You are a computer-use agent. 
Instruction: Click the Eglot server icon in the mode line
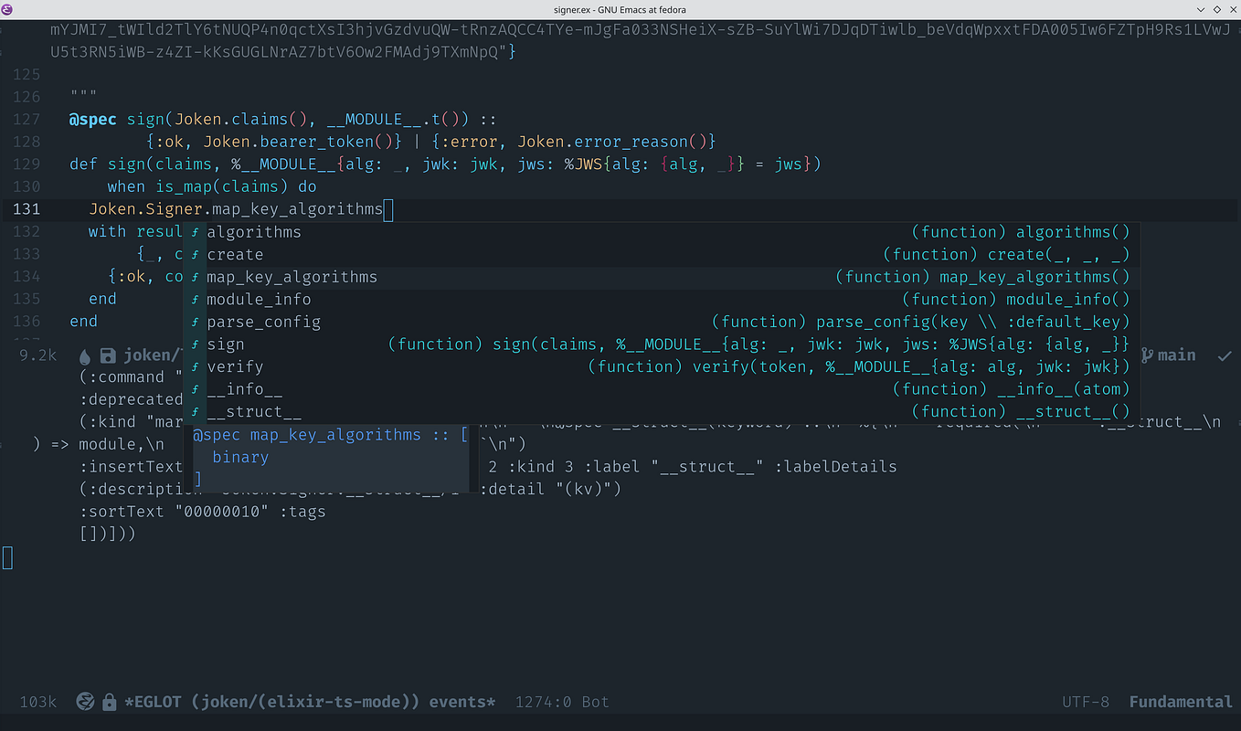click(x=84, y=702)
